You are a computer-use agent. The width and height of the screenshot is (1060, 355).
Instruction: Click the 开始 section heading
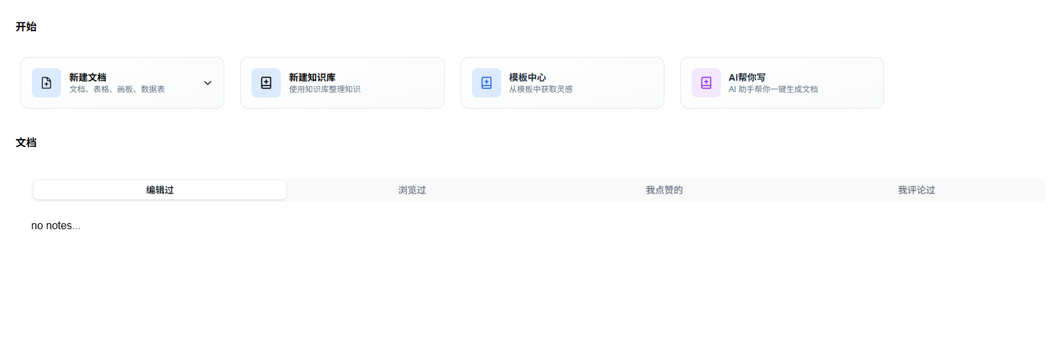click(26, 26)
